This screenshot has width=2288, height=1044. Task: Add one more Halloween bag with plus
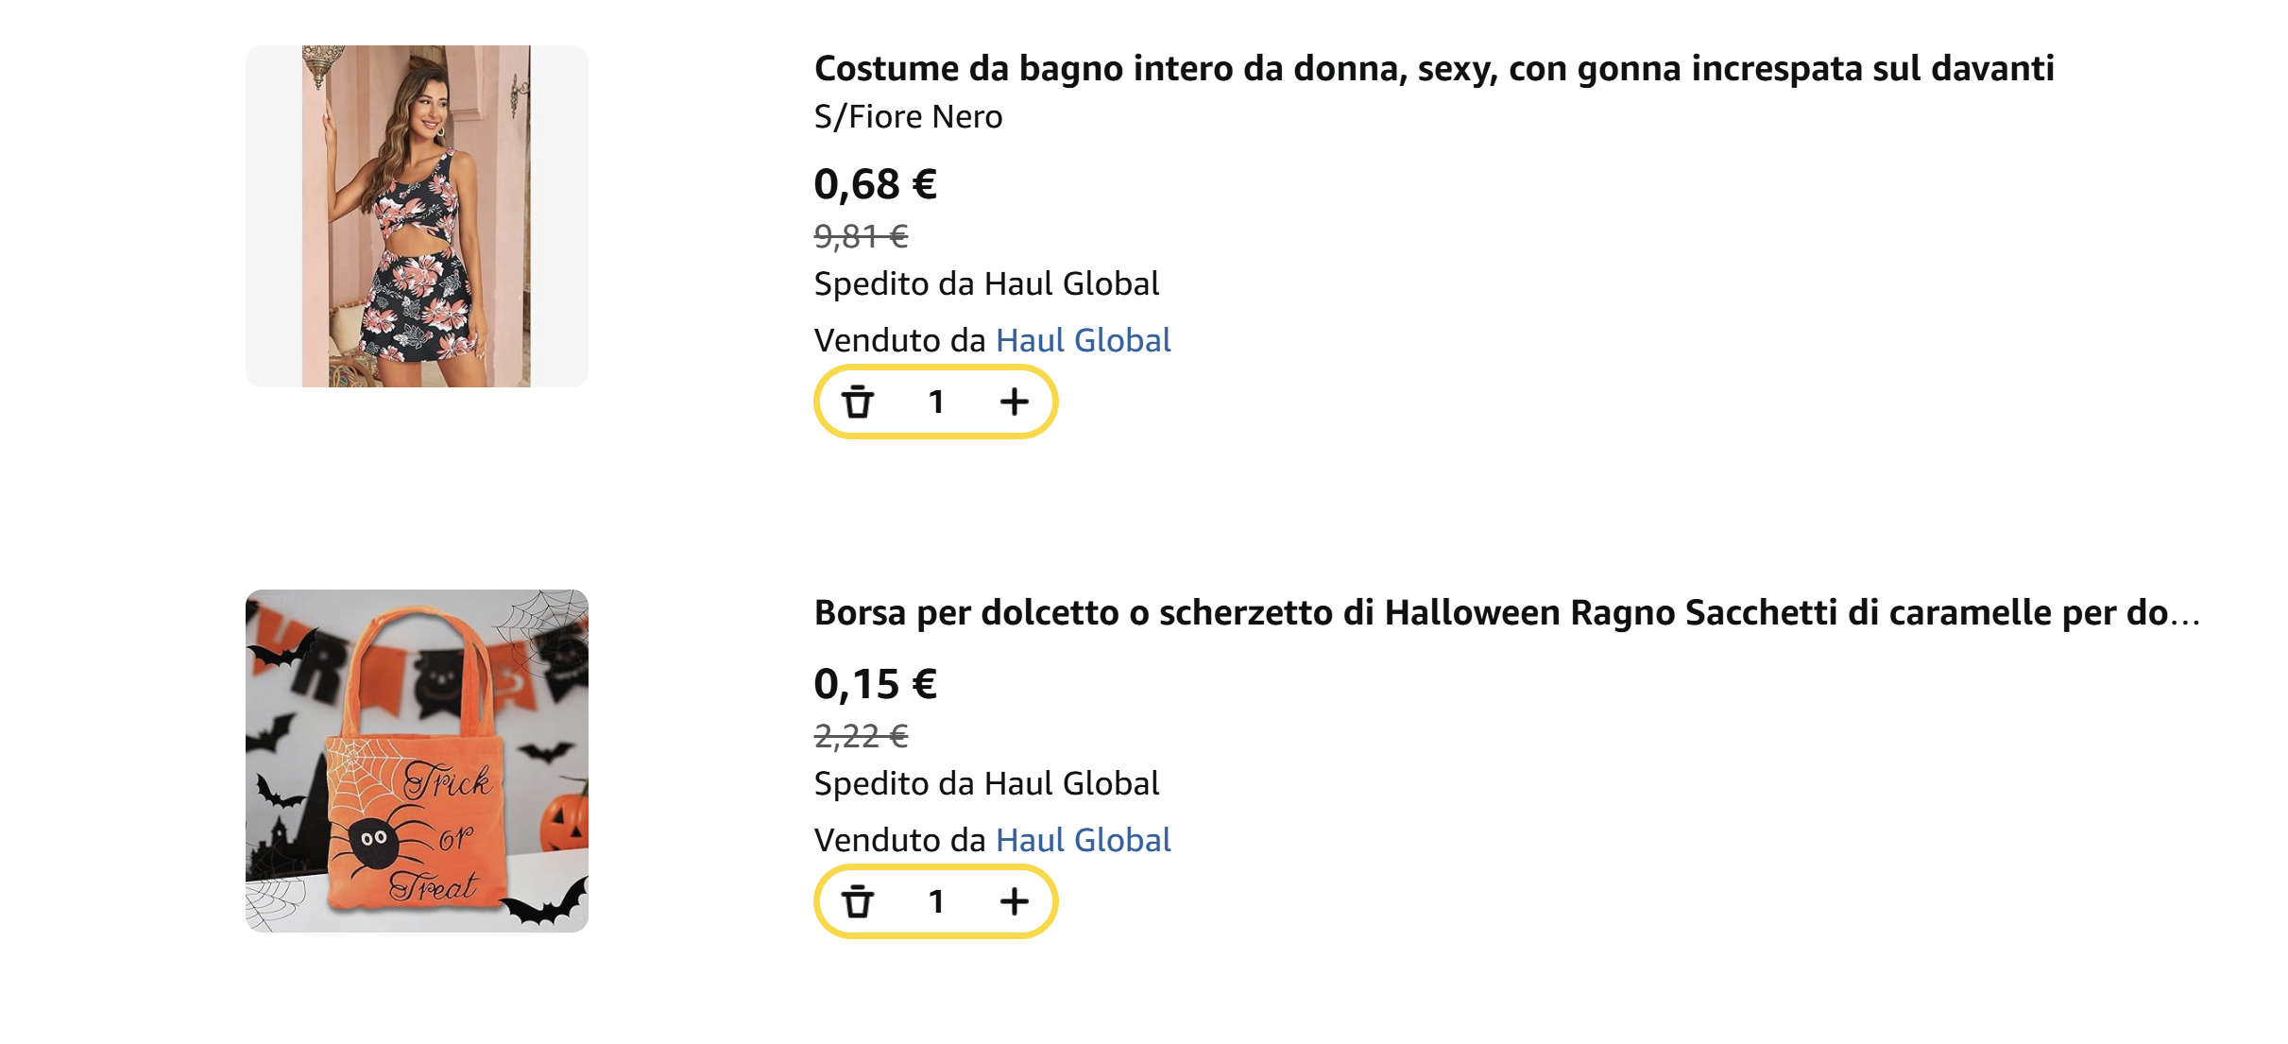click(1014, 902)
